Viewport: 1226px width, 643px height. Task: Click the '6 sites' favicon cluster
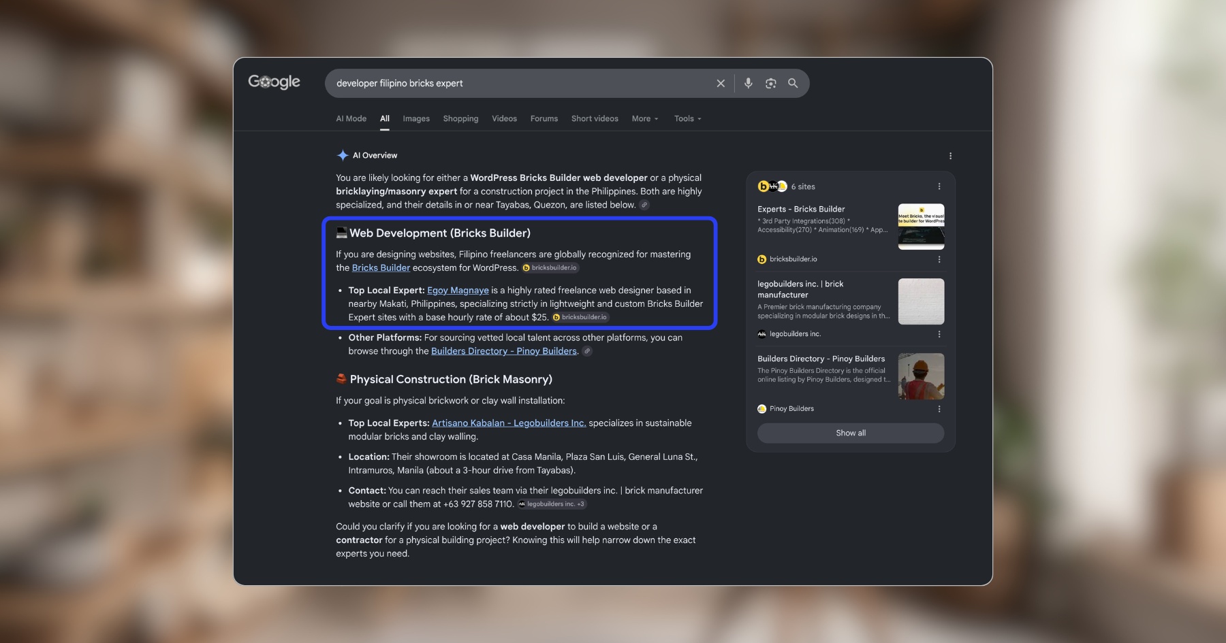pyautogui.click(x=772, y=186)
